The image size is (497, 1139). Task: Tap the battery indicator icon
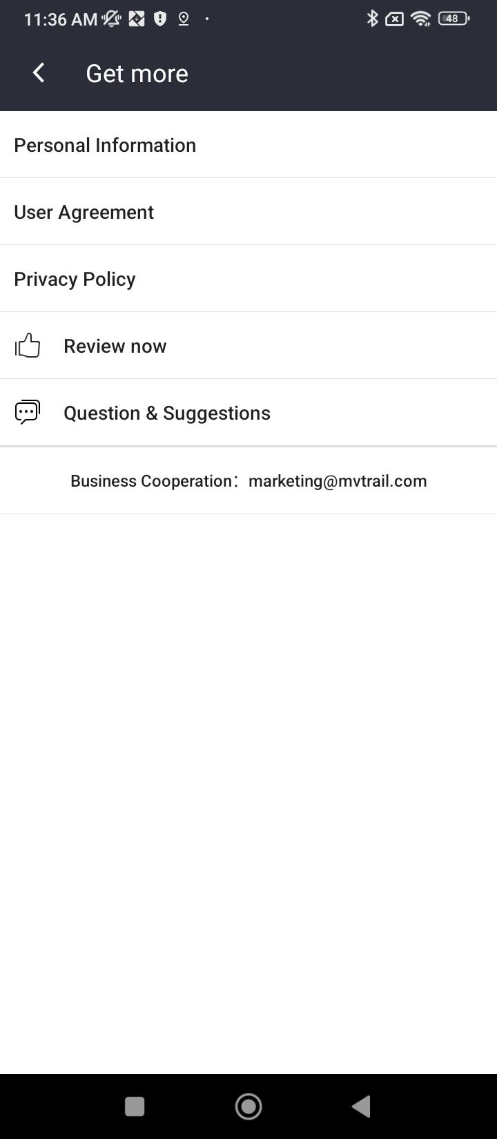454,19
